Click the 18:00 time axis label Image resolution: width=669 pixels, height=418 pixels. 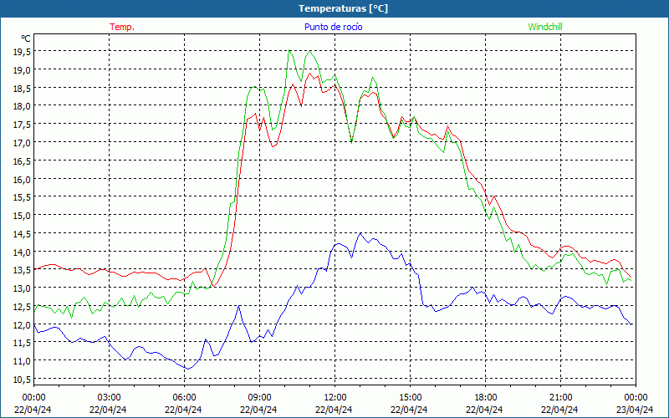pos(485,398)
